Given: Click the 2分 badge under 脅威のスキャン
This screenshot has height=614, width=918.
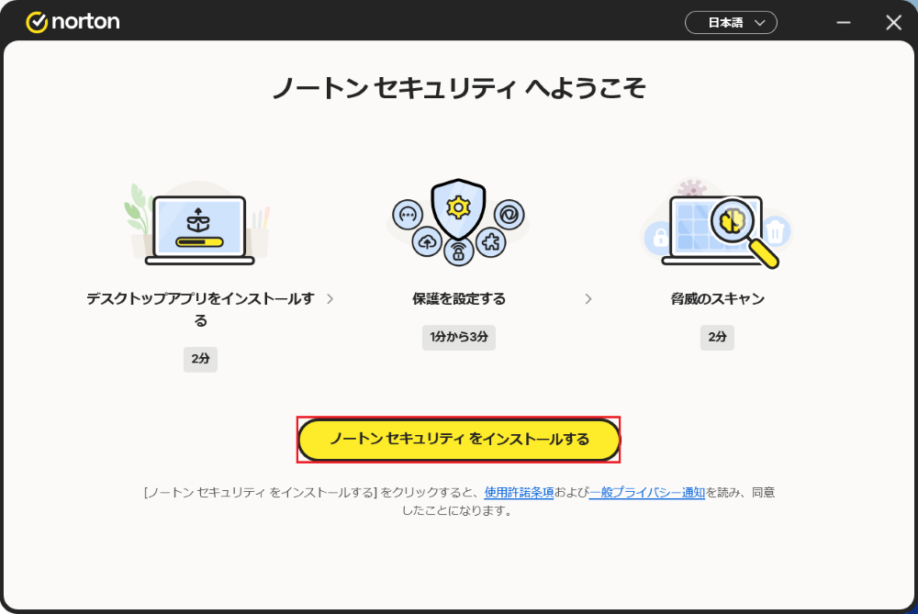Looking at the screenshot, I should pyautogui.click(x=717, y=337).
